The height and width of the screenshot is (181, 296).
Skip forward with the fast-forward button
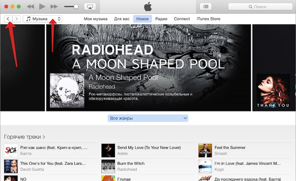click(54, 7)
